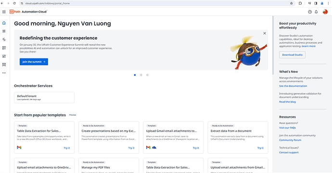This screenshot has width=332, height=173.
Task: Select the third carousel dot
Action: [x=147, y=75]
